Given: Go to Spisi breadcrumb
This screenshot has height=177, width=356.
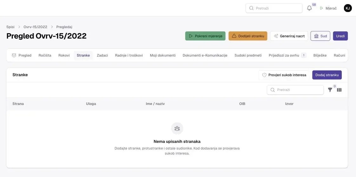Looking at the screenshot, I should 10,27.
